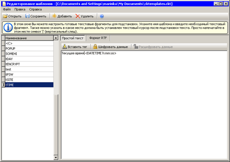This screenshot has height=162, width=230.
Task: Click the Удалить button label
Action: [87, 16]
